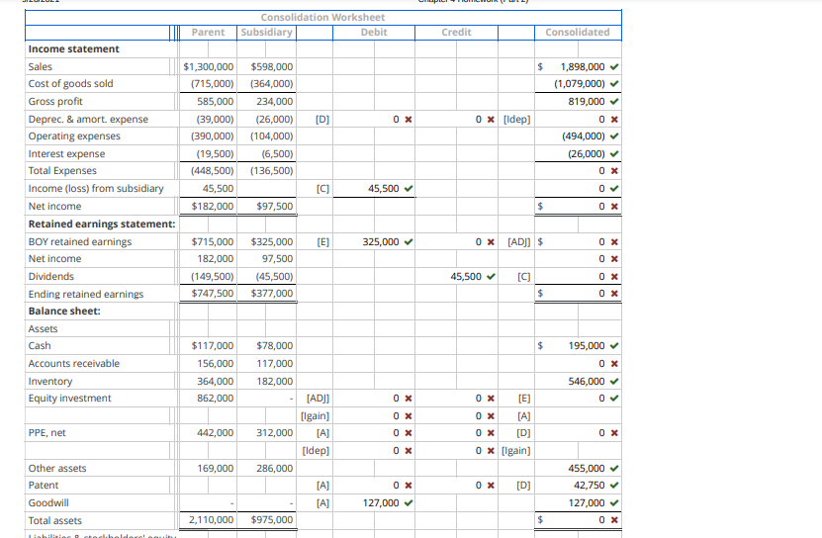Click red X on Total assets consolidated cell
822x538 pixels.
tap(614, 520)
